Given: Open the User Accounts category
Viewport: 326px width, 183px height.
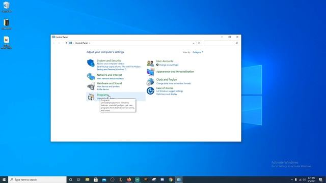Looking at the screenshot, I should pos(165,61).
